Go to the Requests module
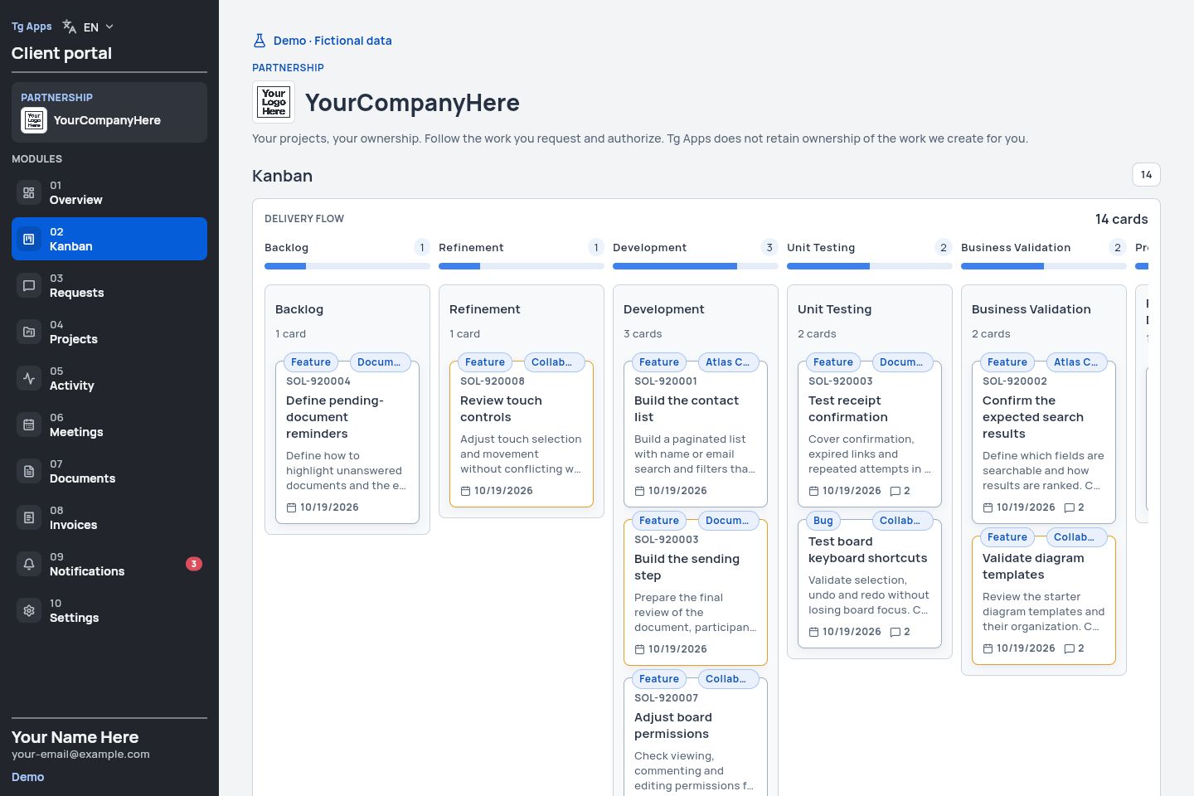The width and height of the screenshot is (1194, 796). pyautogui.click(x=109, y=285)
